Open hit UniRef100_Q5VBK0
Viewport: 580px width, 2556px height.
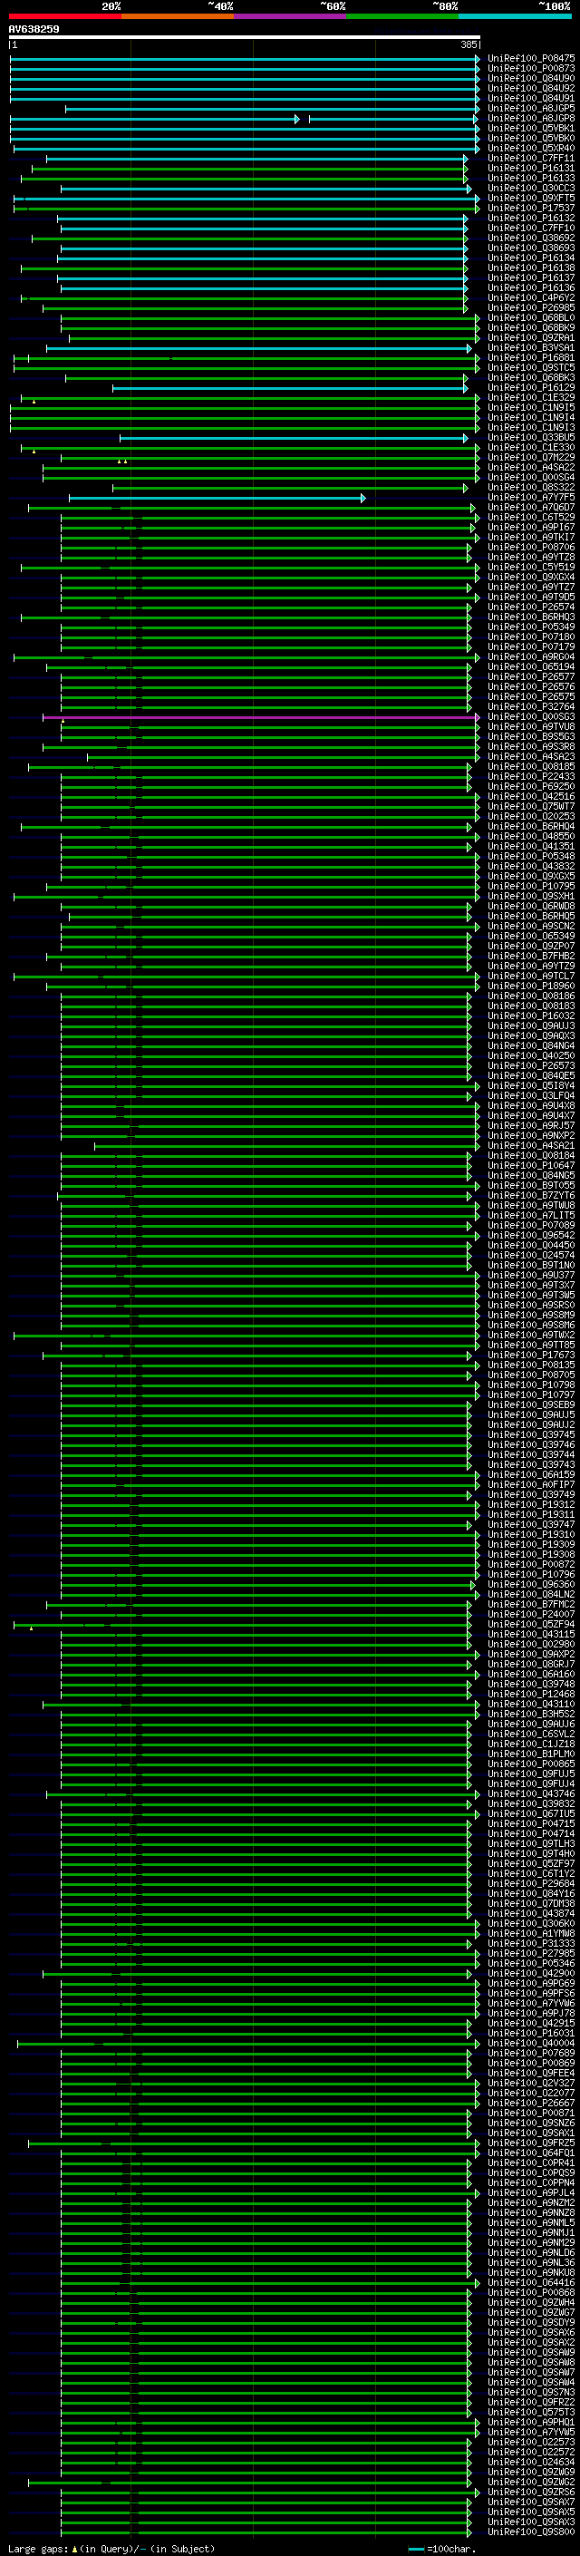pos(530,138)
